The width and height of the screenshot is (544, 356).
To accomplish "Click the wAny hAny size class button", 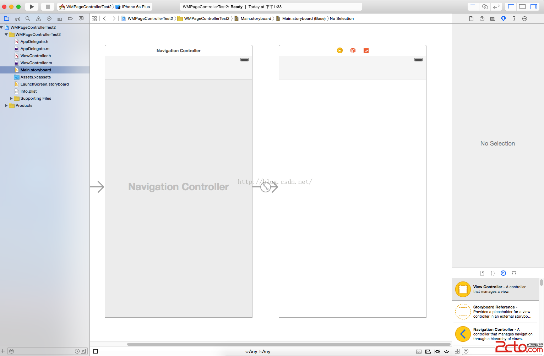I will point(258,351).
